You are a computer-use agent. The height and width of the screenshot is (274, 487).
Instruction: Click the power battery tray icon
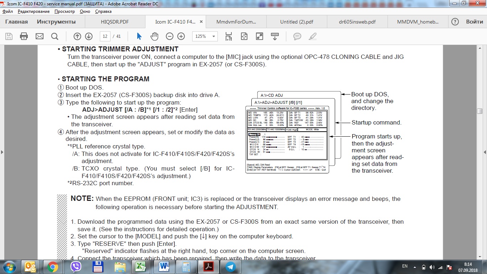424,267
